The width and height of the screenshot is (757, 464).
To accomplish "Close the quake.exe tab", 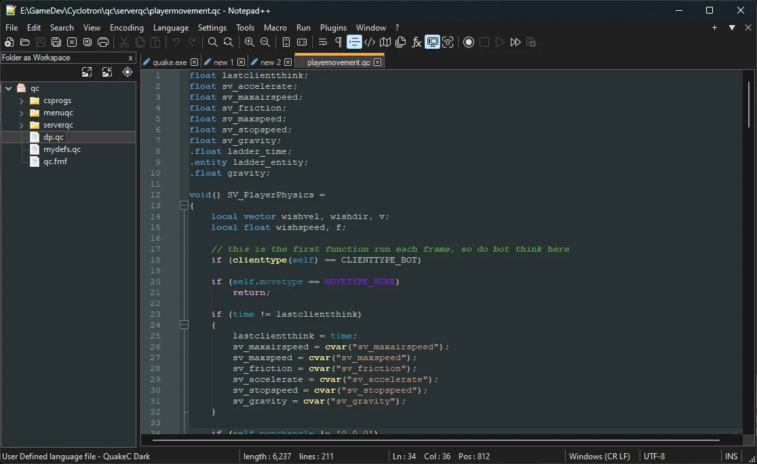I will pyautogui.click(x=194, y=62).
